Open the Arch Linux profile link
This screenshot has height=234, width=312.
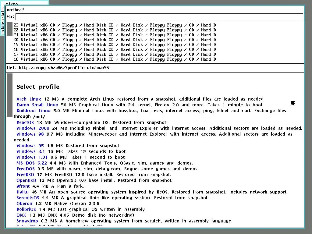29,99
